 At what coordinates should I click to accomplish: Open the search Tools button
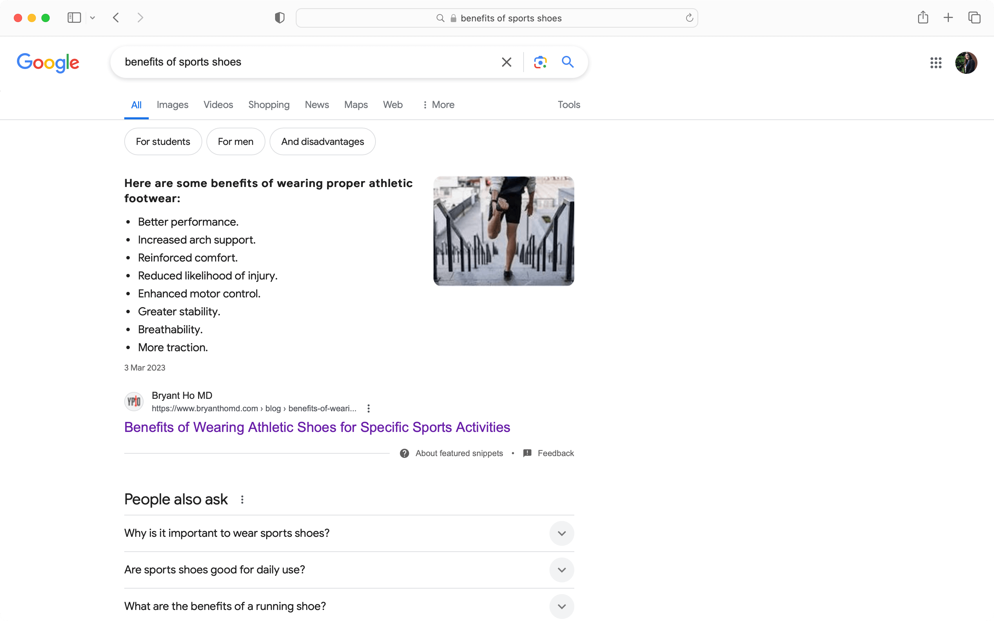(x=568, y=105)
